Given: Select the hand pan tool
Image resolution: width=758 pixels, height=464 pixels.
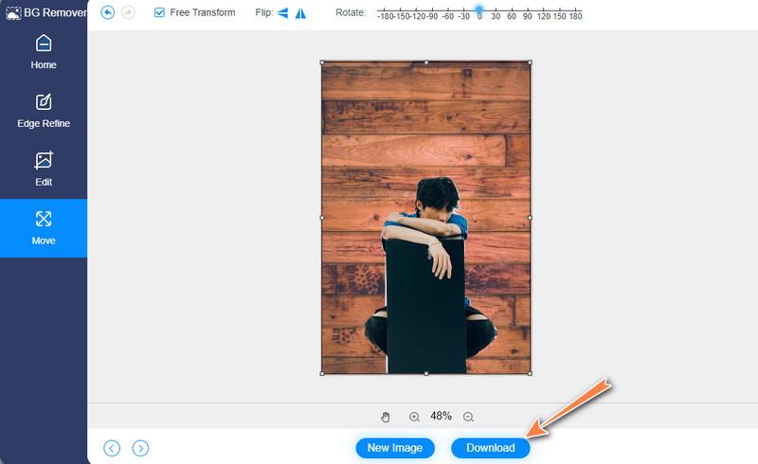Looking at the screenshot, I should pyautogui.click(x=386, y=417).
